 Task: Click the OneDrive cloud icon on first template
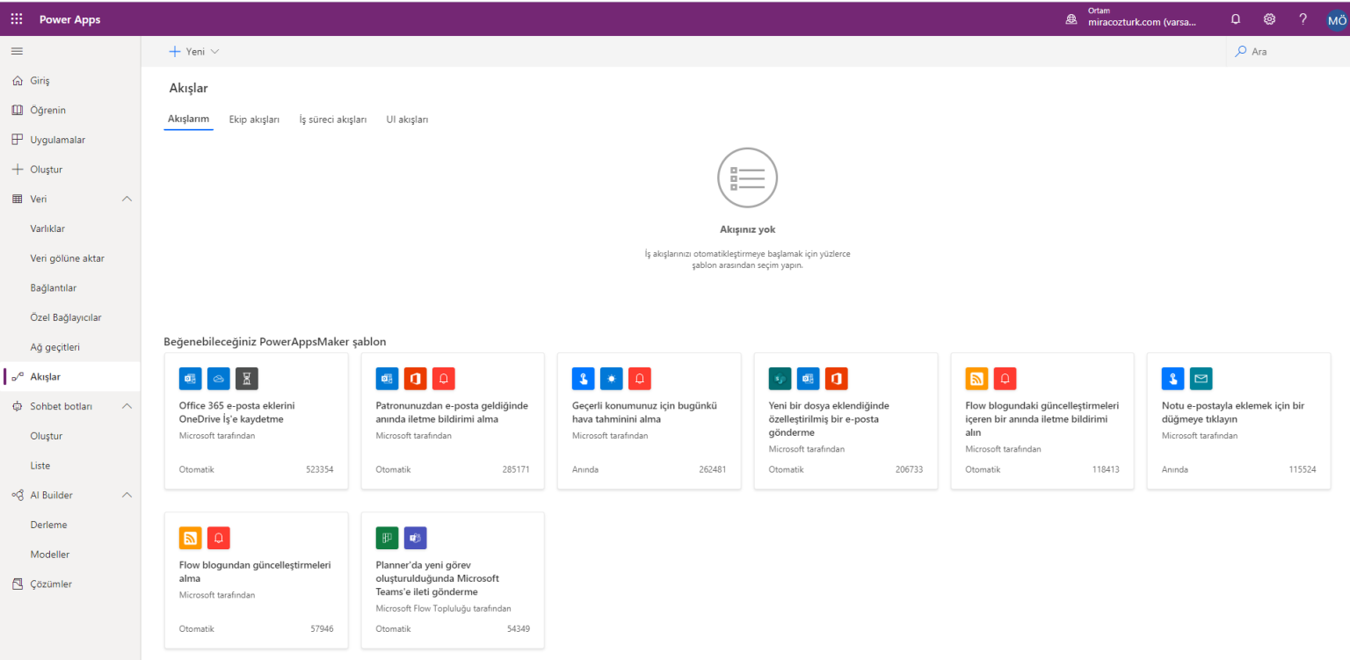[x=219, y=379]
